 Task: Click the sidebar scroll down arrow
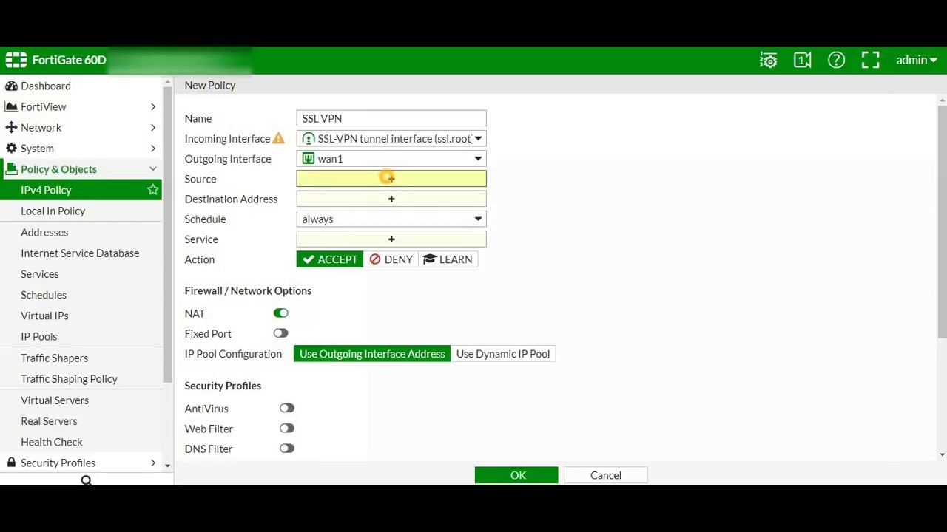pyautogui.click(x=167, y=465)
